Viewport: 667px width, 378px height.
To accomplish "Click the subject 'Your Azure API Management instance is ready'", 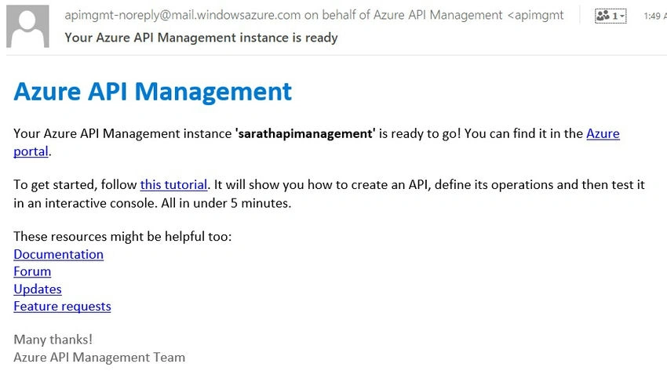I will [x=201, y=38].
